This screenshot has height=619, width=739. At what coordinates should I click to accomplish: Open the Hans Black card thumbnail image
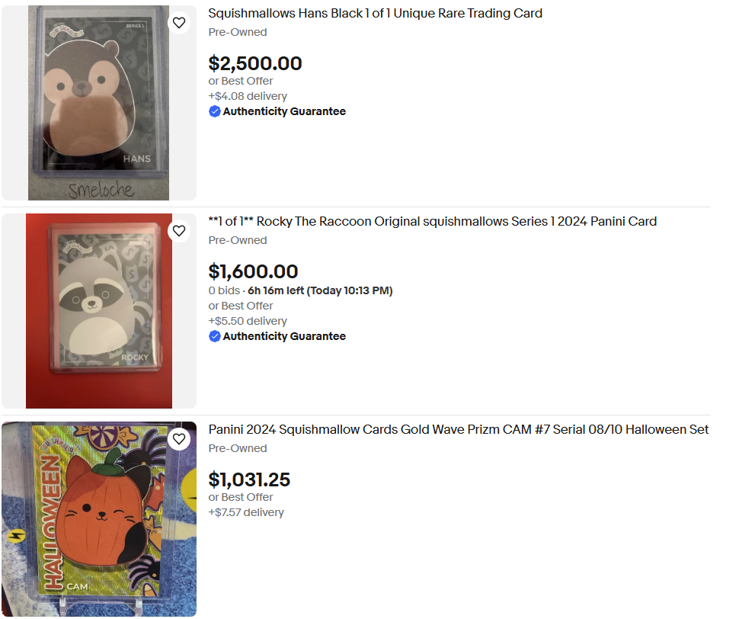99,103
